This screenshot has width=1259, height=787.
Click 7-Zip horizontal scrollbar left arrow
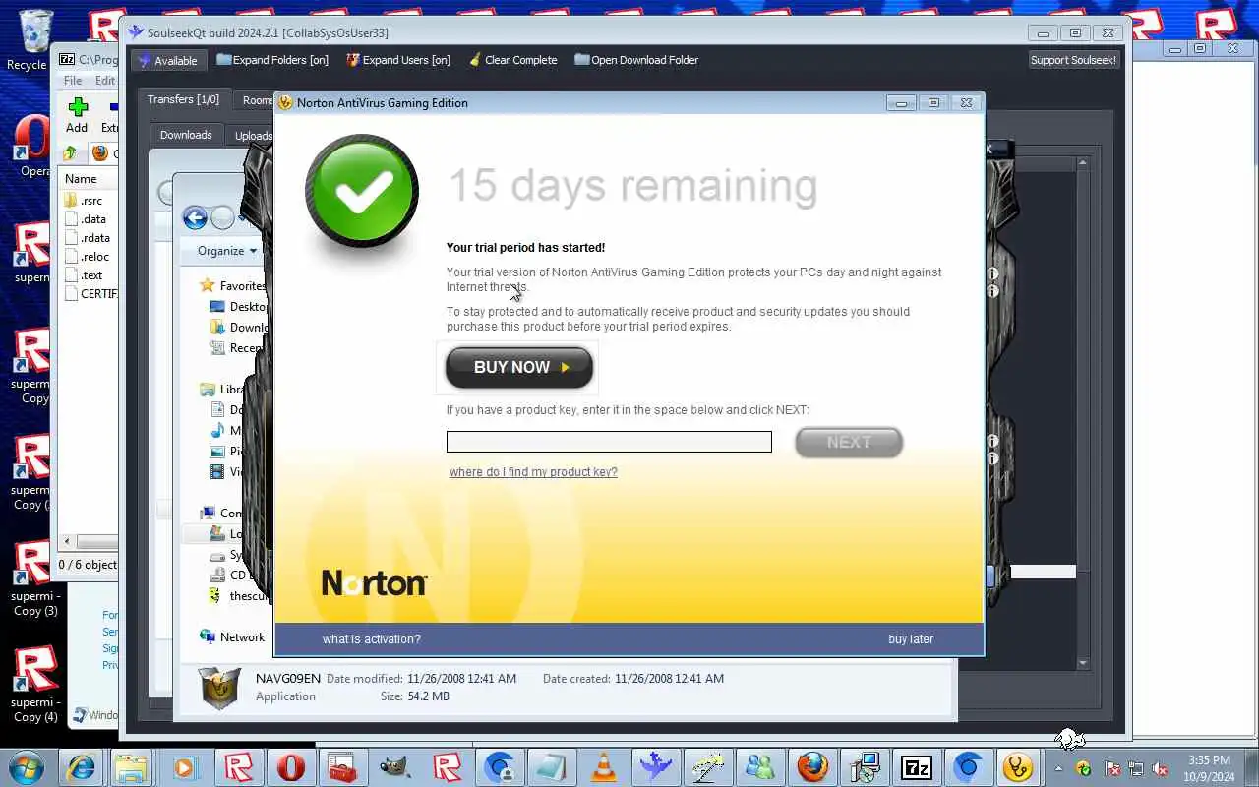click(x=68, y=541)
